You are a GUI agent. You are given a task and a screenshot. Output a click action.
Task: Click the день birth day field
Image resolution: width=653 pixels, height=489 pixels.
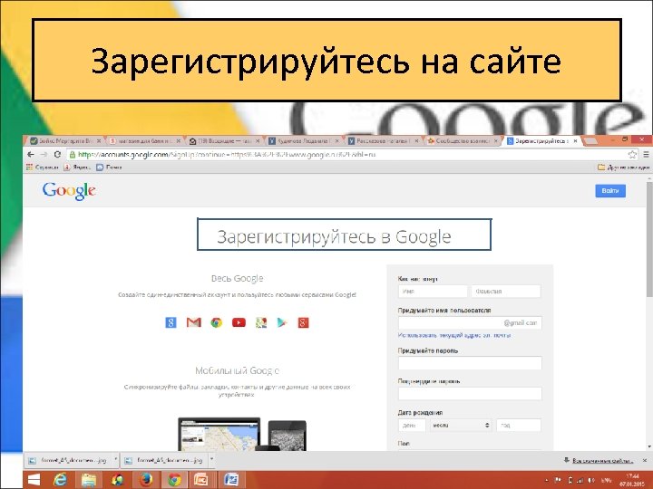[x=412, y=426]
